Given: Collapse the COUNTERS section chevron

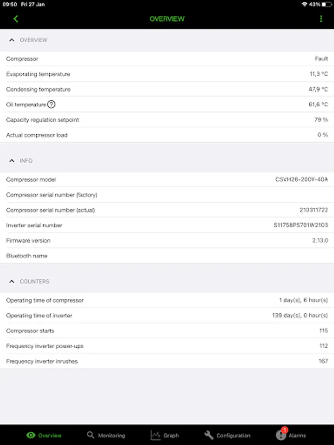Looking at the screenshot, I should point(12,281).
